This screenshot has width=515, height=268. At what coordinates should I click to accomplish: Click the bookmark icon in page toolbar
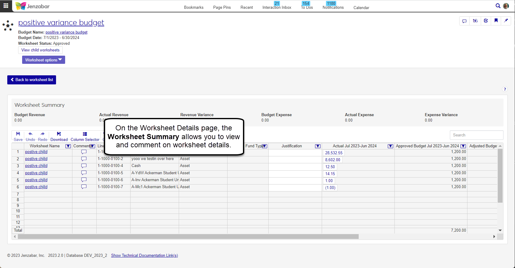[496, 21]
